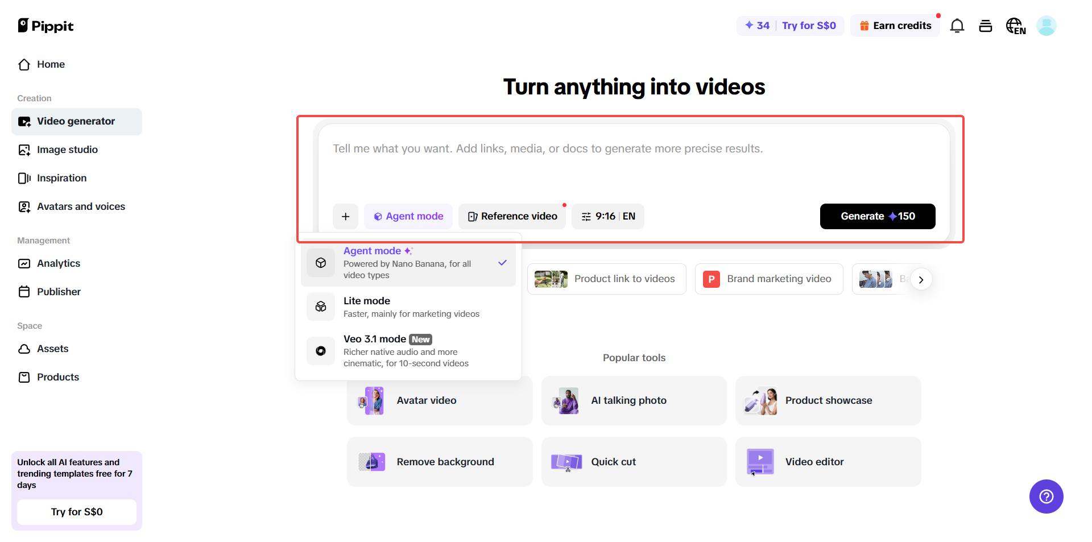The image size is (1092, 542).
Task: Click the add media plus icon
Action: [345, 216]
